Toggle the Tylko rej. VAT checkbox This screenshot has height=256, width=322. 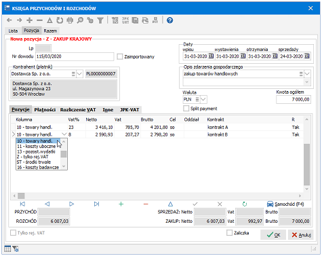13,233
